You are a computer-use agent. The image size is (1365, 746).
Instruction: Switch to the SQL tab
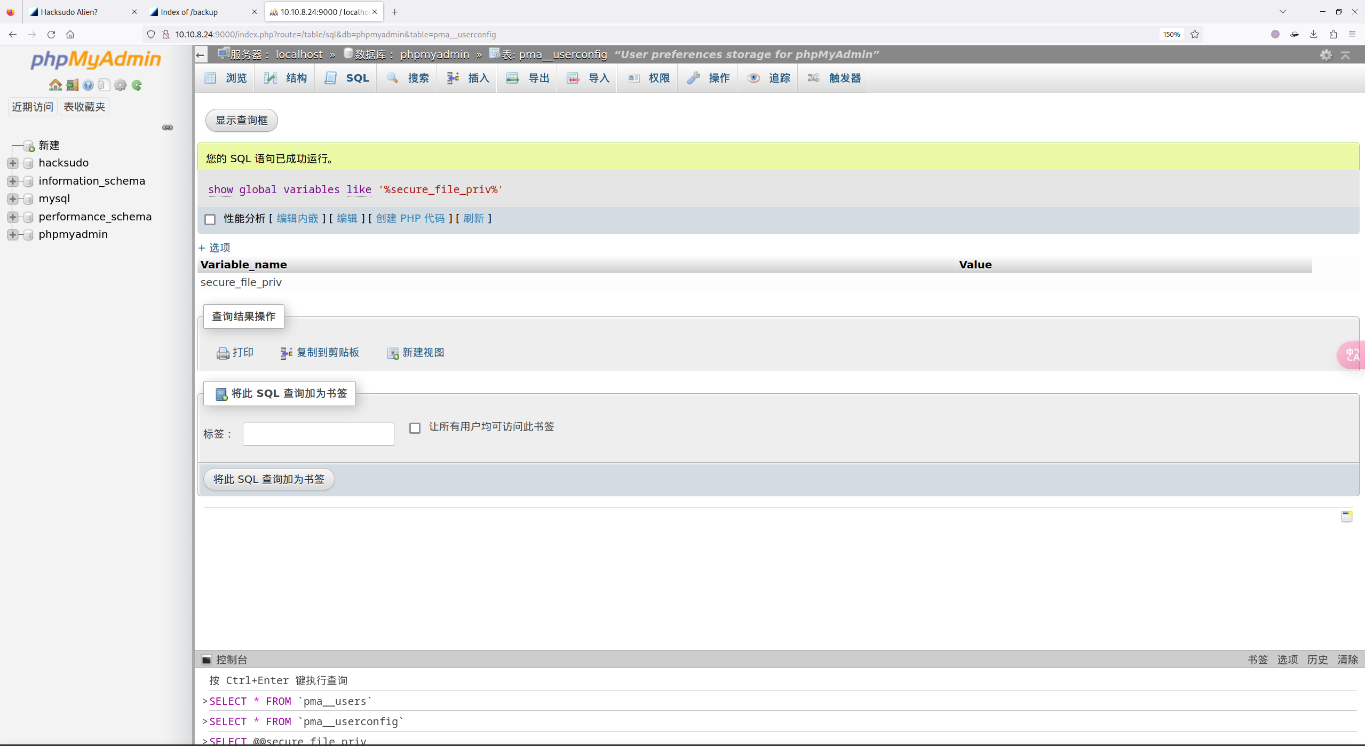[x=346, y=78]
